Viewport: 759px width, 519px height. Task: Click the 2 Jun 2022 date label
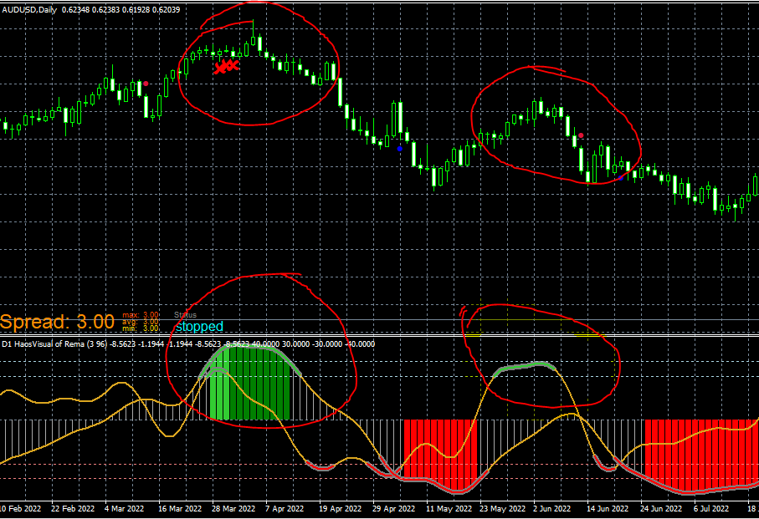(551, 508)
